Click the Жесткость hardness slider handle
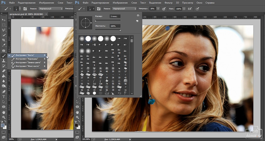 (120, 30)
